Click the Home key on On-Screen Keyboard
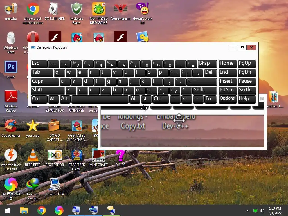Image resolution: width=288 pixels, height=216 pixels. click(227, 64)
